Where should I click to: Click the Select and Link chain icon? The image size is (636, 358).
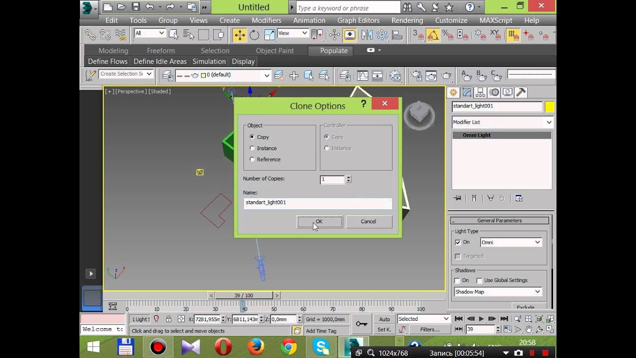(90, 35)
